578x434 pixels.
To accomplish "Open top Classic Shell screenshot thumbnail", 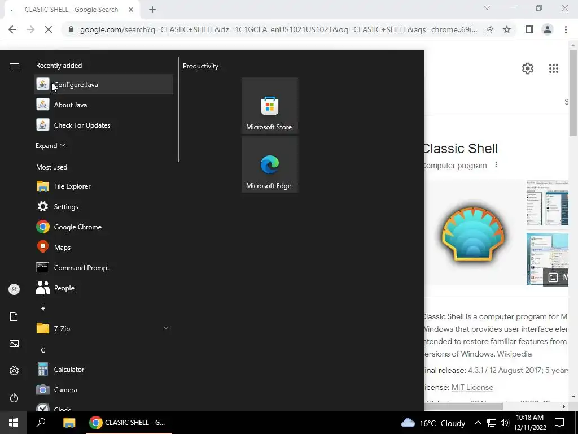I will click(548, 203).
